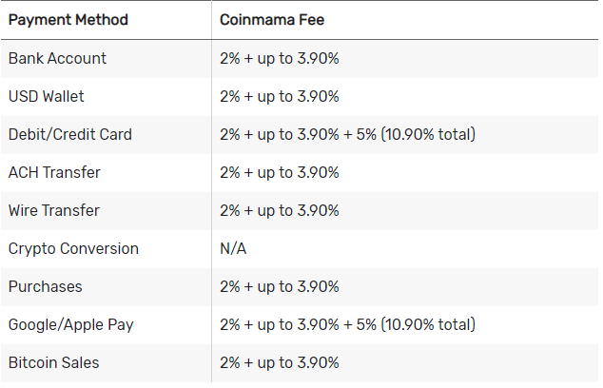Click the Debit/Credit Card 10.90% total fee

point(348,135)
